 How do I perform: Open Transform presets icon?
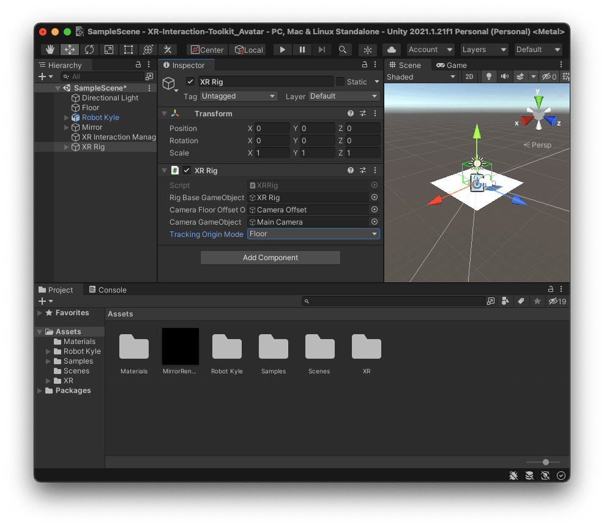pyautogui.click(x=363, y=113)
